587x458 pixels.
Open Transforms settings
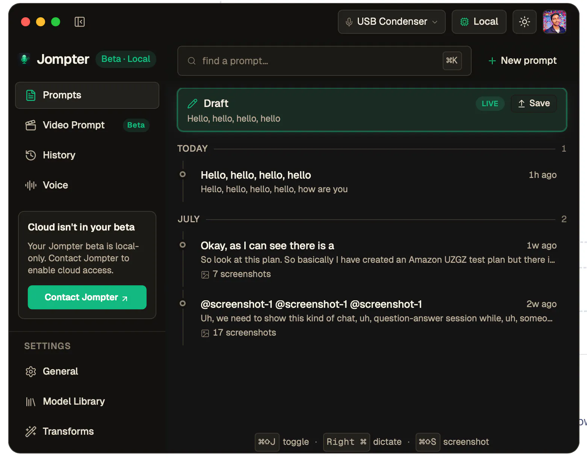pos(87,431)
